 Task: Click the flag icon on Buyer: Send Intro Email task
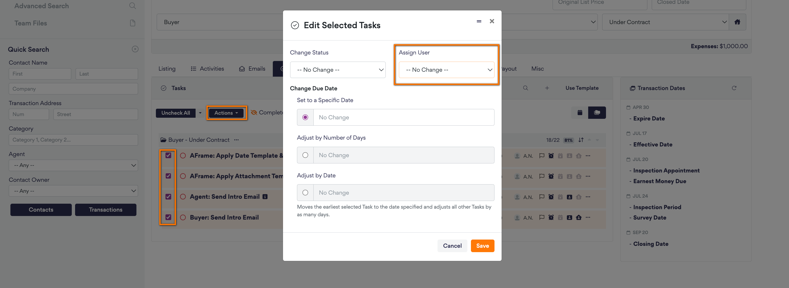pyautogui.click(x=542, y=217)
